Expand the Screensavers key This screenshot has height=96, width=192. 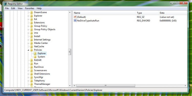pos(28,71)
